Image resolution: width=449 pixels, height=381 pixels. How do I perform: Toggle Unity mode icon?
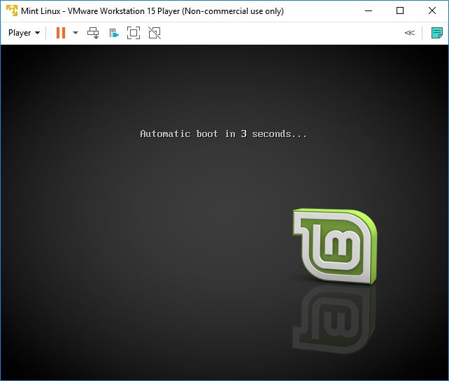tap(155, 33)
